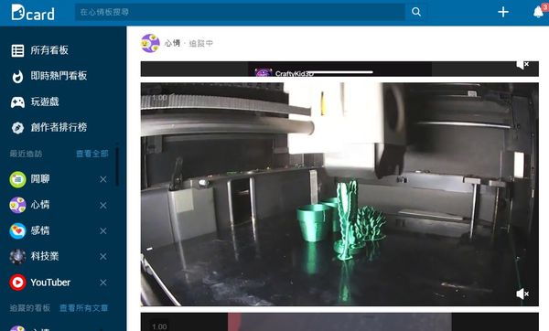Remove 閒聊 from recent visits
Screen dimensions: 549x331
[x=102, y=179]
